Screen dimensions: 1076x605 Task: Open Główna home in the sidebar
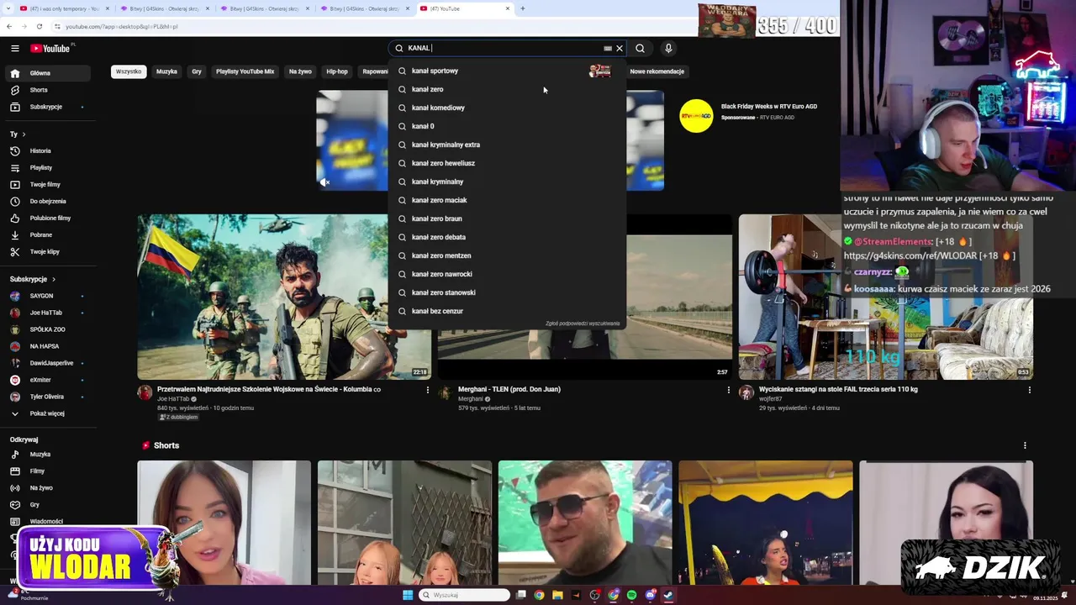point(49,73)
